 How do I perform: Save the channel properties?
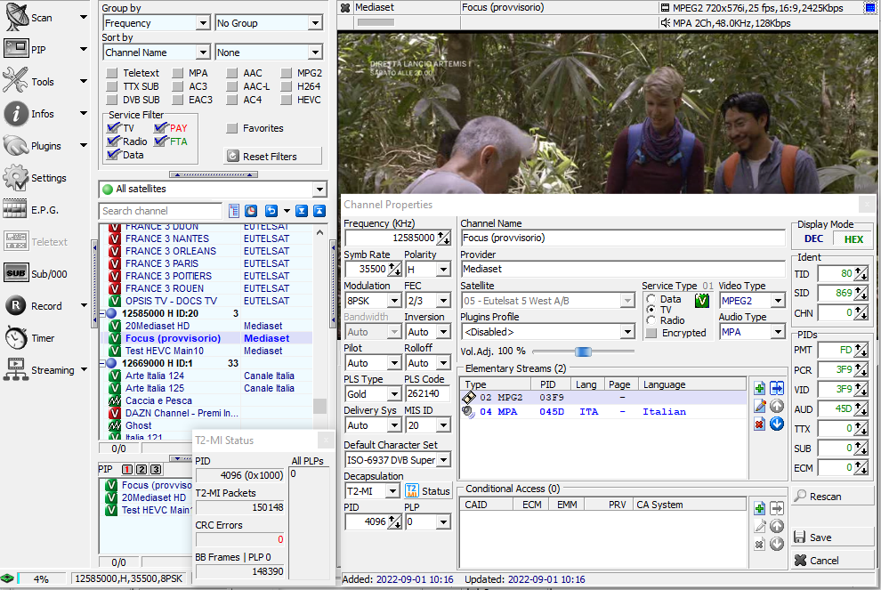click(832, 537)
